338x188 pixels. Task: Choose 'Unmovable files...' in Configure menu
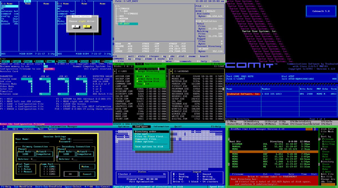pyautogui.click(x=148, y=139)
